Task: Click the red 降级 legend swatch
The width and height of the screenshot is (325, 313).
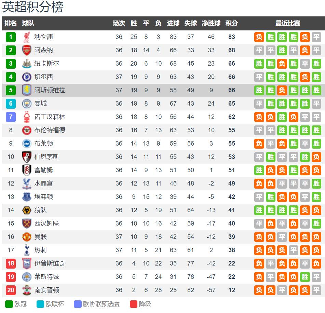Action: pyautogui.click(x=134, y=304)
